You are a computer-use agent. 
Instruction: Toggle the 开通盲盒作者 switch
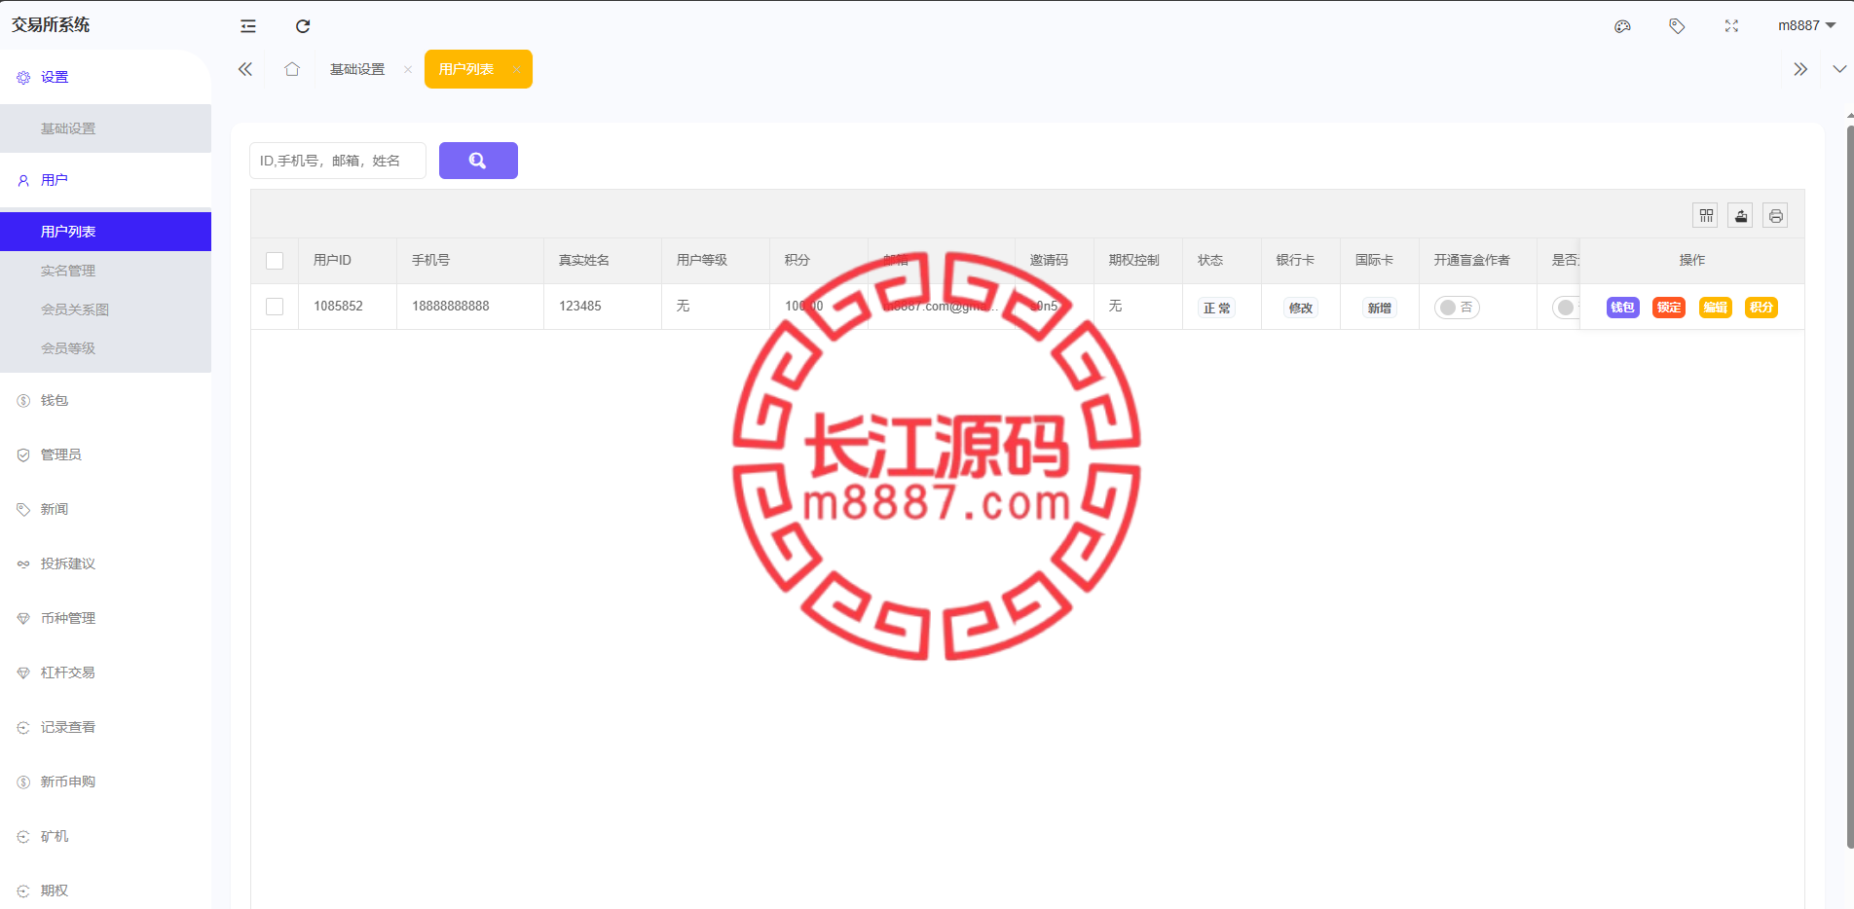(1457, 308)
